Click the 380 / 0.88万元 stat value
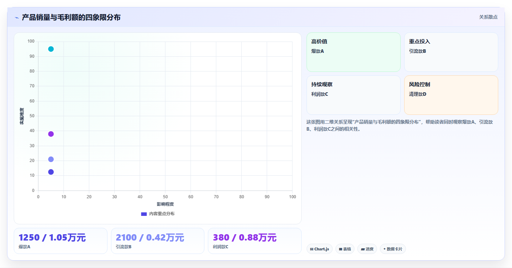 [x=245, y=238]
